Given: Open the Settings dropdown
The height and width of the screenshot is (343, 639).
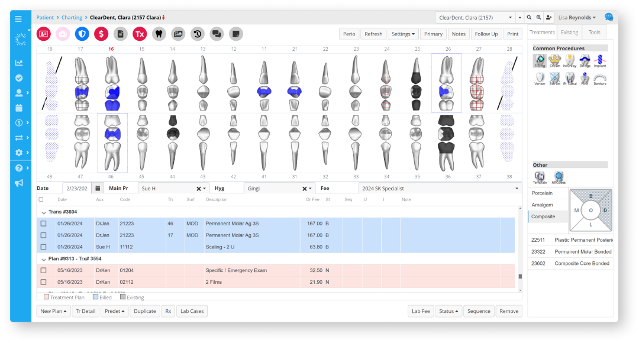Looking at the screenshot, I should point(403,34).
